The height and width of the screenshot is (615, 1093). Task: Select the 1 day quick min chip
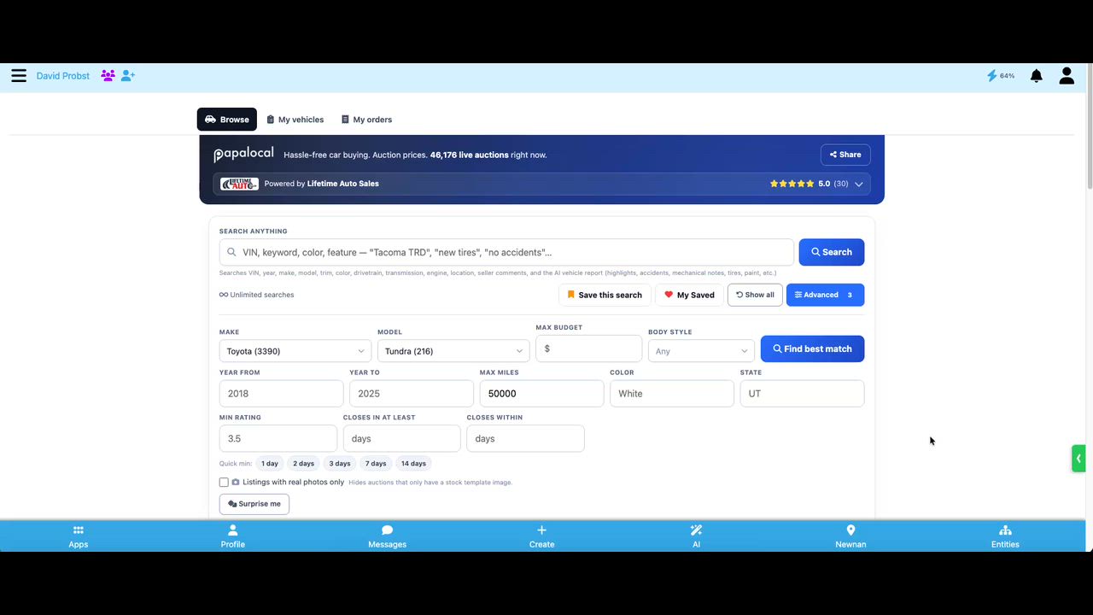pyautogui.click(x=270, y=464)
